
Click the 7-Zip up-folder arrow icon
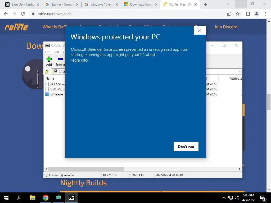click(x=47, y=72)
